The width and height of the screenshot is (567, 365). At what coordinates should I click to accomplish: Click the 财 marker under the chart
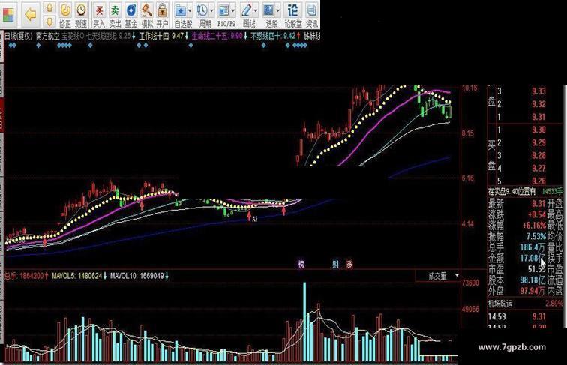[335, 264]
